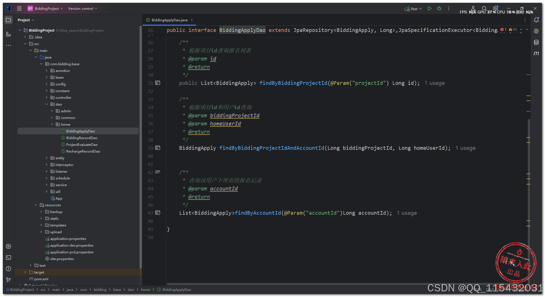Screen dimensions: 545x297
Task: Click '1 usage' hint for findByBiddingProjectIdAndAccountId
Action: 466,148
